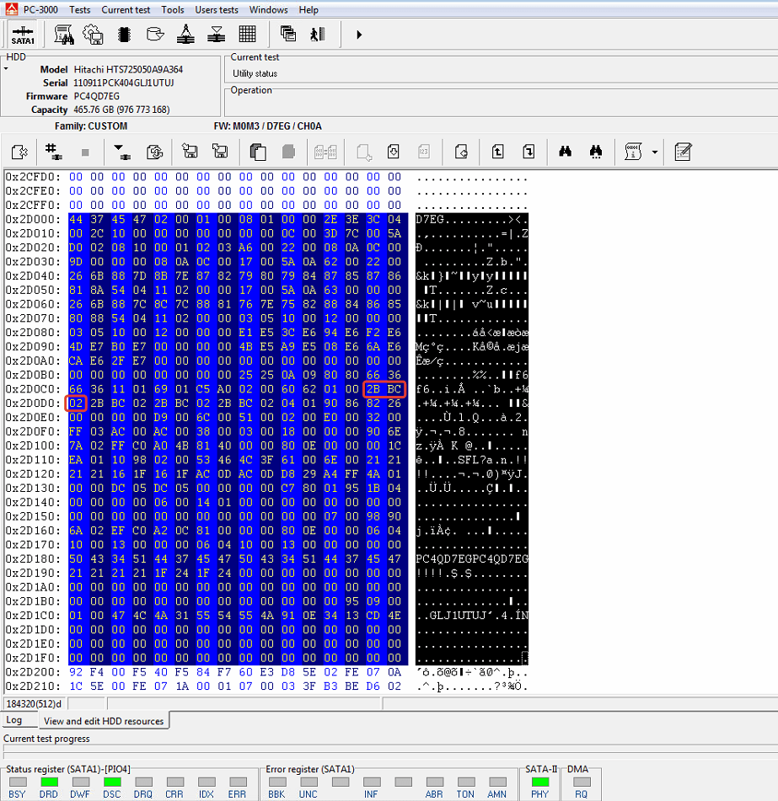Click the 184320(512)d status bar field
The width and height of the screenshot is (778, 801).
tap(34, 704)
